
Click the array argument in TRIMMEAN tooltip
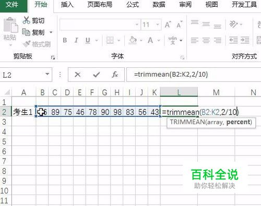point(215,123)
